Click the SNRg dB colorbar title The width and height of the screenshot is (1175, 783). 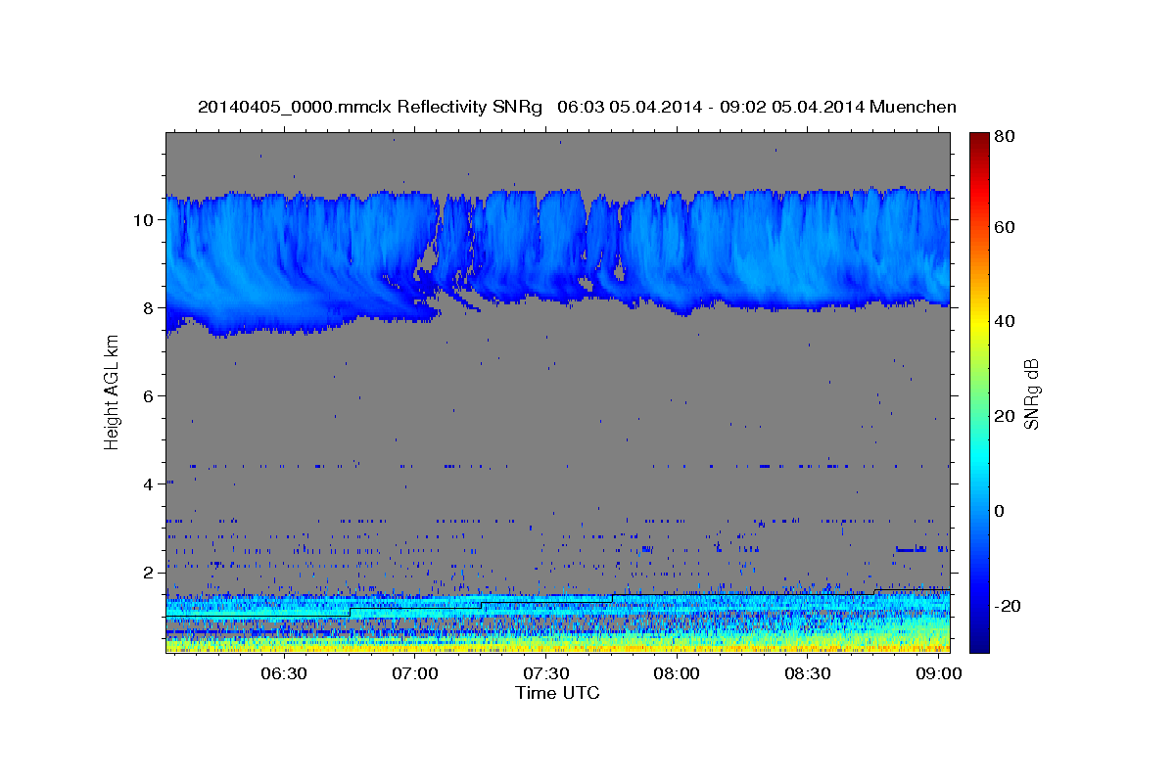(x=1031, y=393)
